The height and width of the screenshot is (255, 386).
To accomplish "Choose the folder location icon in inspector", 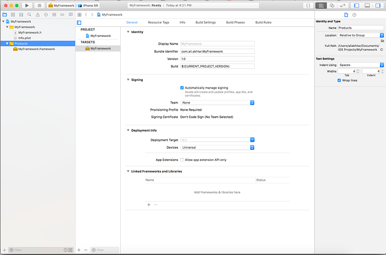I will pyautogui.click(x=382, y=41).
